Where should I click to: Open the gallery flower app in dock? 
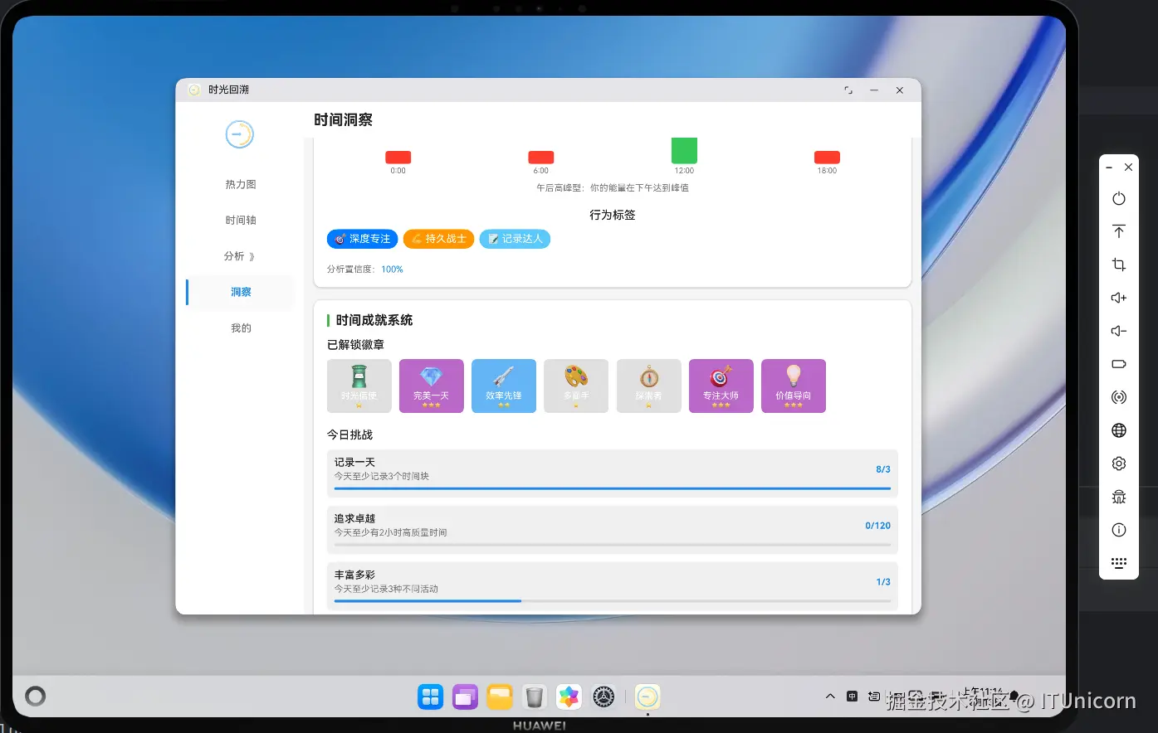[569, 697]
